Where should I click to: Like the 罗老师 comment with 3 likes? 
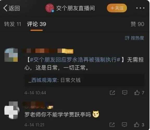(139, 125)
